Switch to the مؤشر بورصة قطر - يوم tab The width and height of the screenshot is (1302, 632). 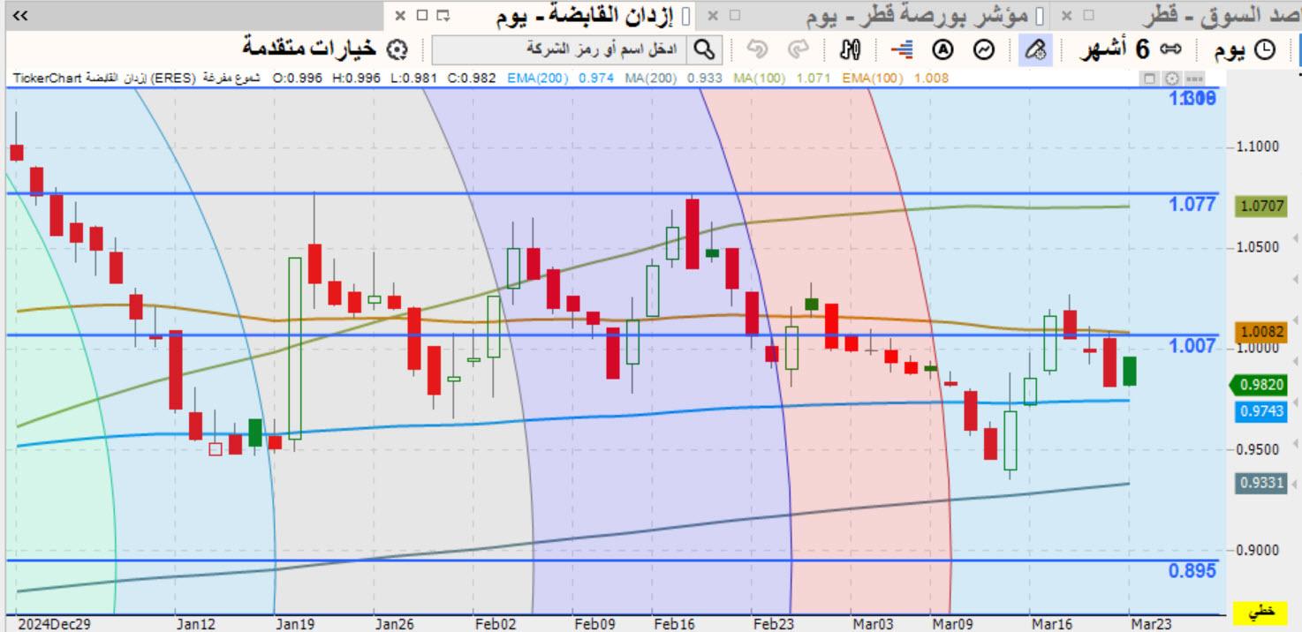tap(919, 15)
